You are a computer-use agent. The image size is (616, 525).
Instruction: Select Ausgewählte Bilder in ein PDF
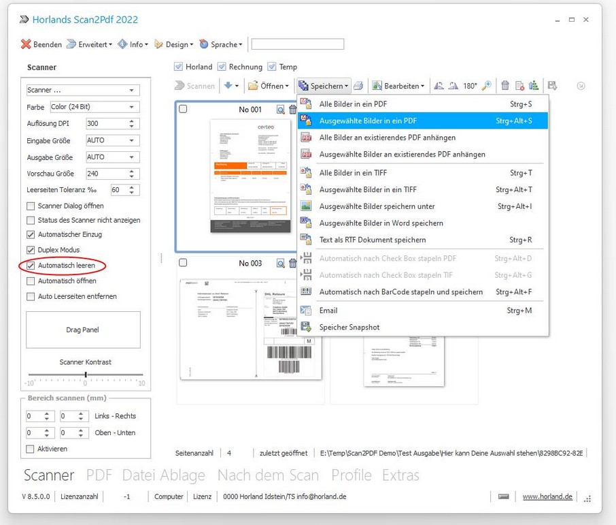click(423, 121)
